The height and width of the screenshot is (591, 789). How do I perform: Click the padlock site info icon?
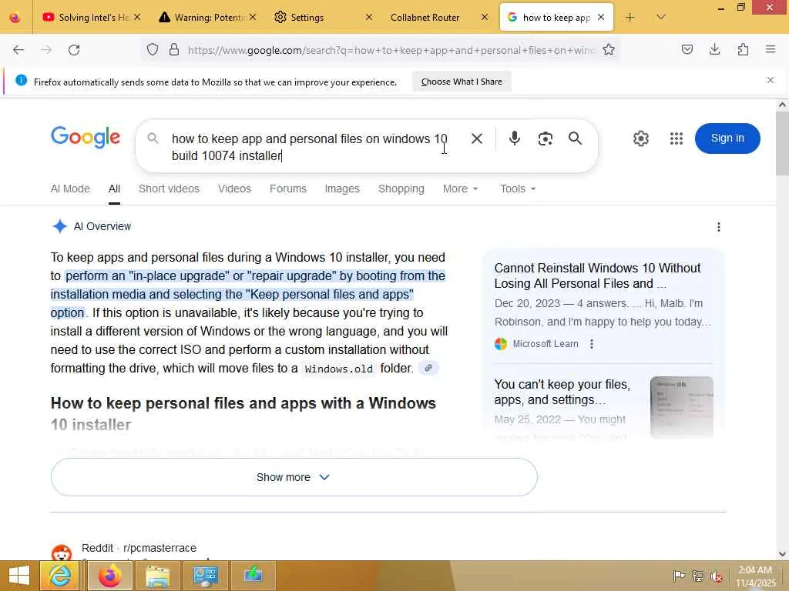point(174,50)
